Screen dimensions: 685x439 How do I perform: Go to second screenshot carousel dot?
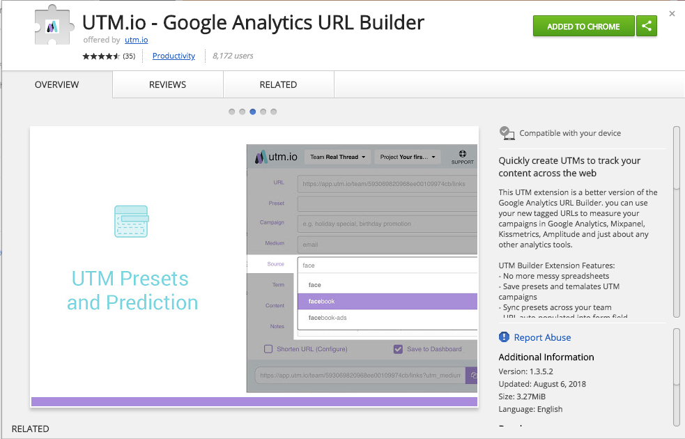click(x=242, y=111)
